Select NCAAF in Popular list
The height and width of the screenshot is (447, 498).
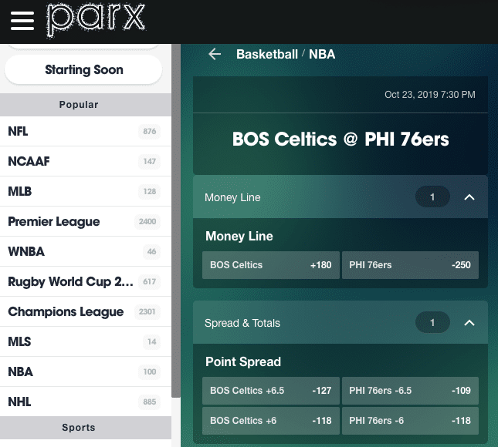86,161
